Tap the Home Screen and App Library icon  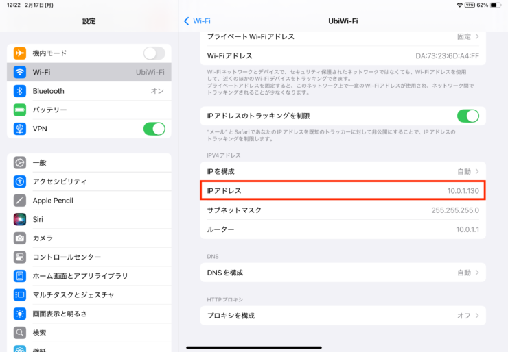20,276
